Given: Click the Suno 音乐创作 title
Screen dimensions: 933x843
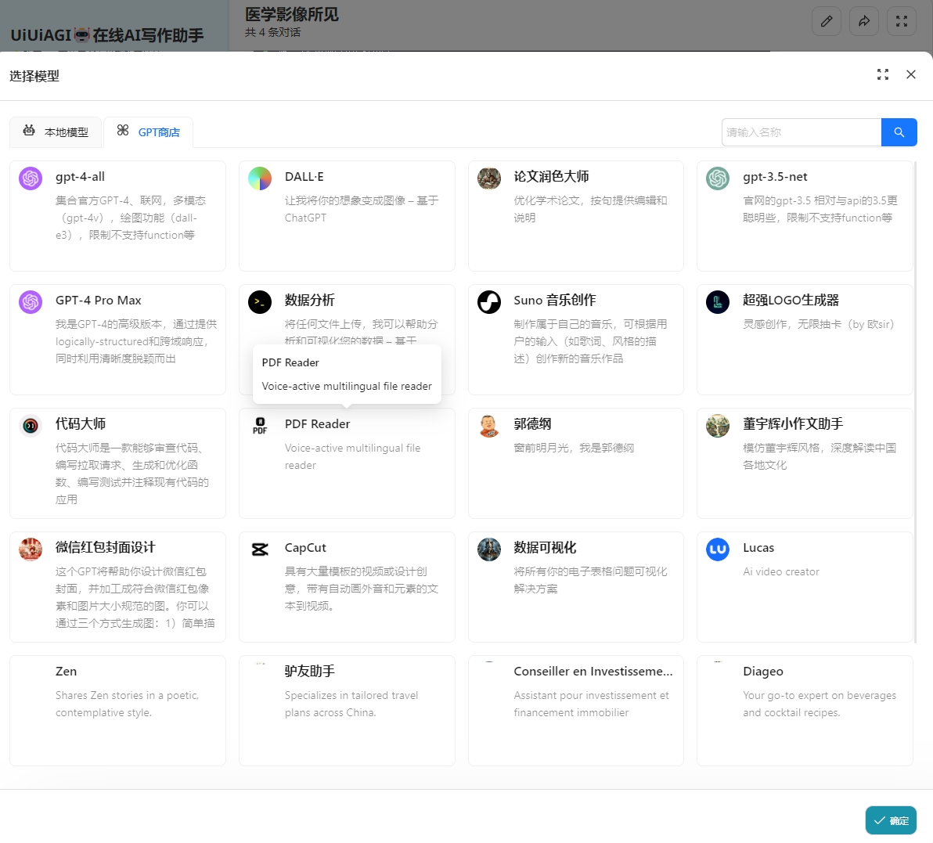Looking at the screenshot, I should pyautogui.click(x=555, y=301).
